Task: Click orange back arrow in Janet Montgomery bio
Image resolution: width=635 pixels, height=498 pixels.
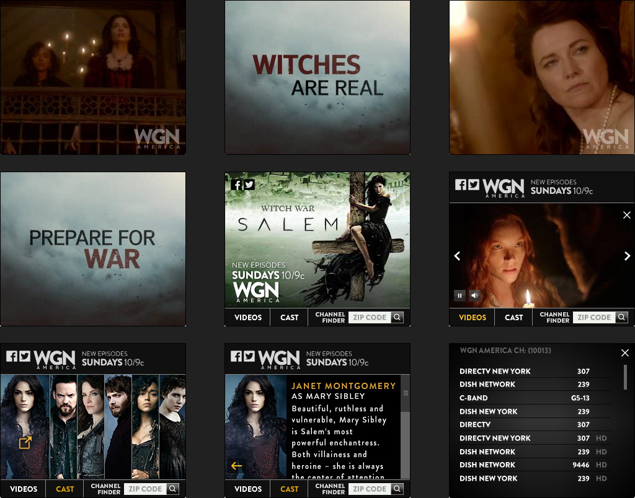Action: coord(236,466)
